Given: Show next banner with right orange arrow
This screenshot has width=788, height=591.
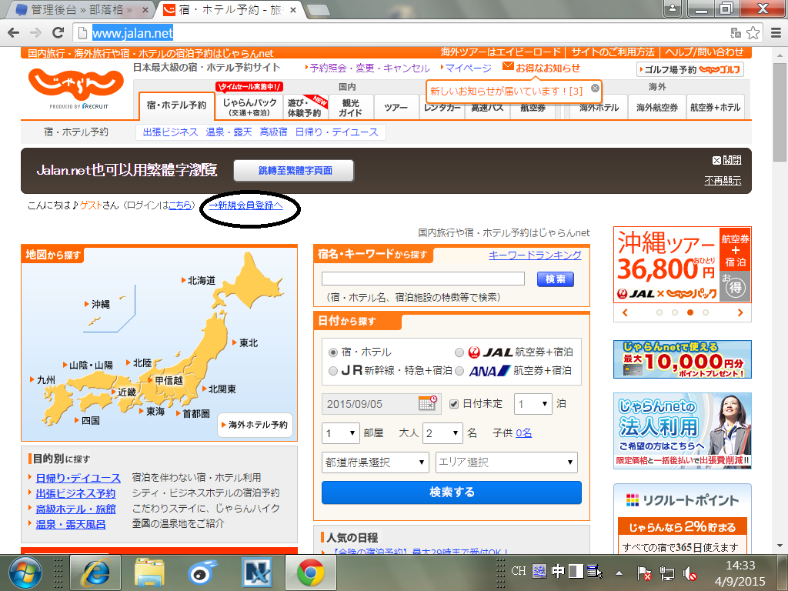Looking at the screenshot, I should [740, 312].
